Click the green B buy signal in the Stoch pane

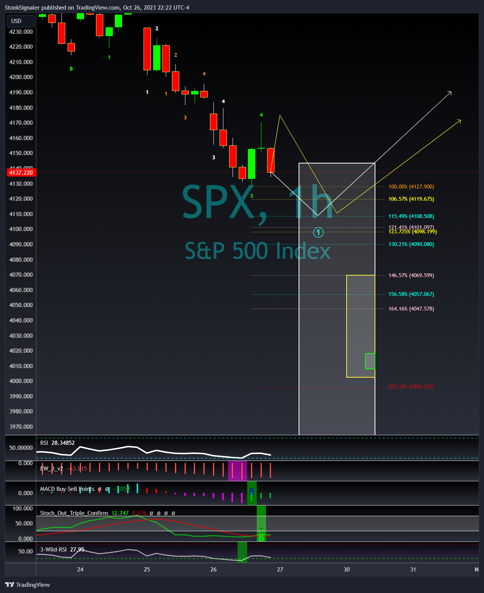click(261, 537)
